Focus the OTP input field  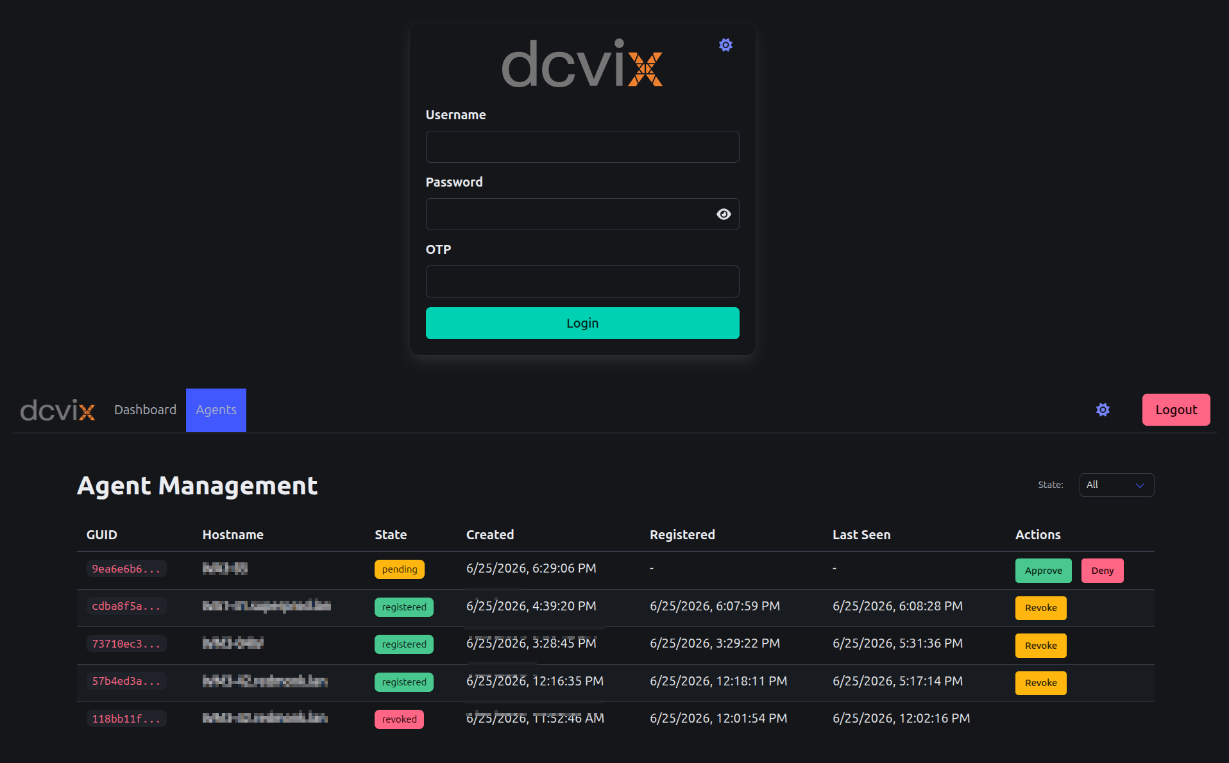pyautogui.click(x=582, y=281)
